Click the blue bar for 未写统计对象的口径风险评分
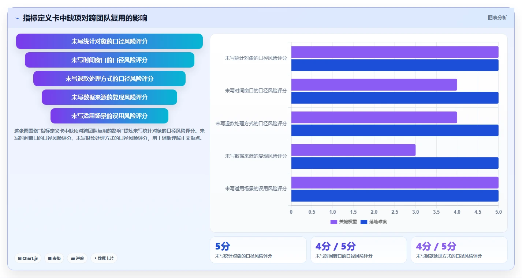Screen dimensions: 522x278 (395, 65)
